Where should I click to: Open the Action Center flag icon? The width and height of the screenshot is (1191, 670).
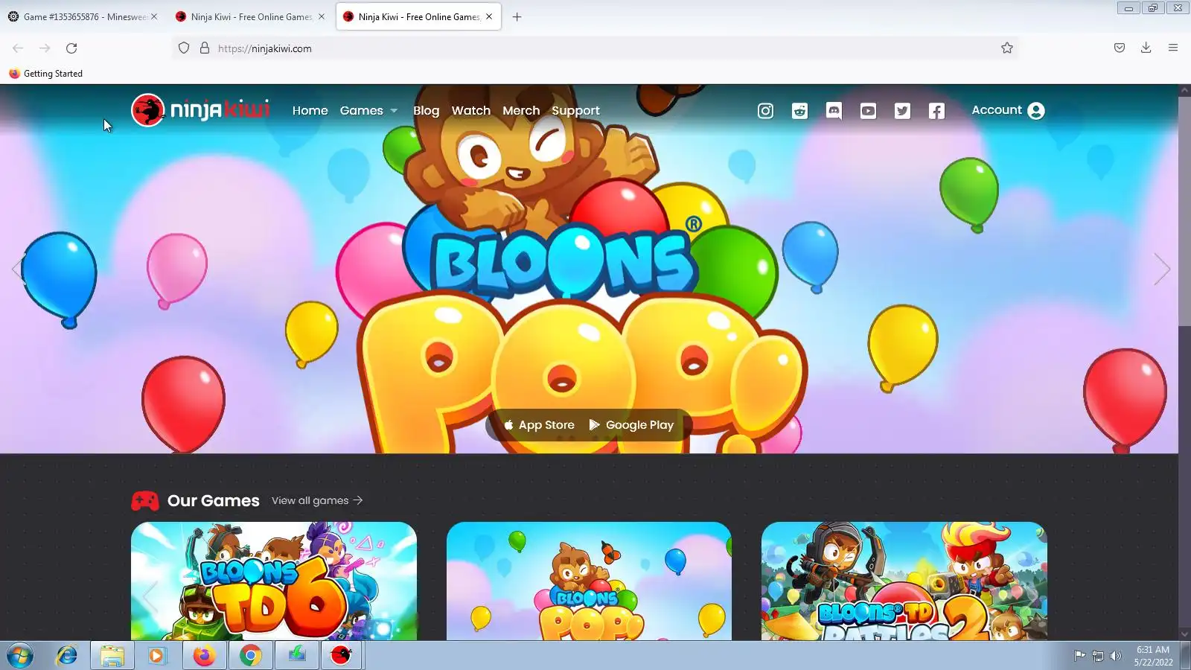1079,656
